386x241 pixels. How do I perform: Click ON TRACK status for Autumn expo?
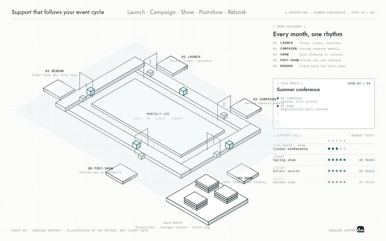coord(367,182)
